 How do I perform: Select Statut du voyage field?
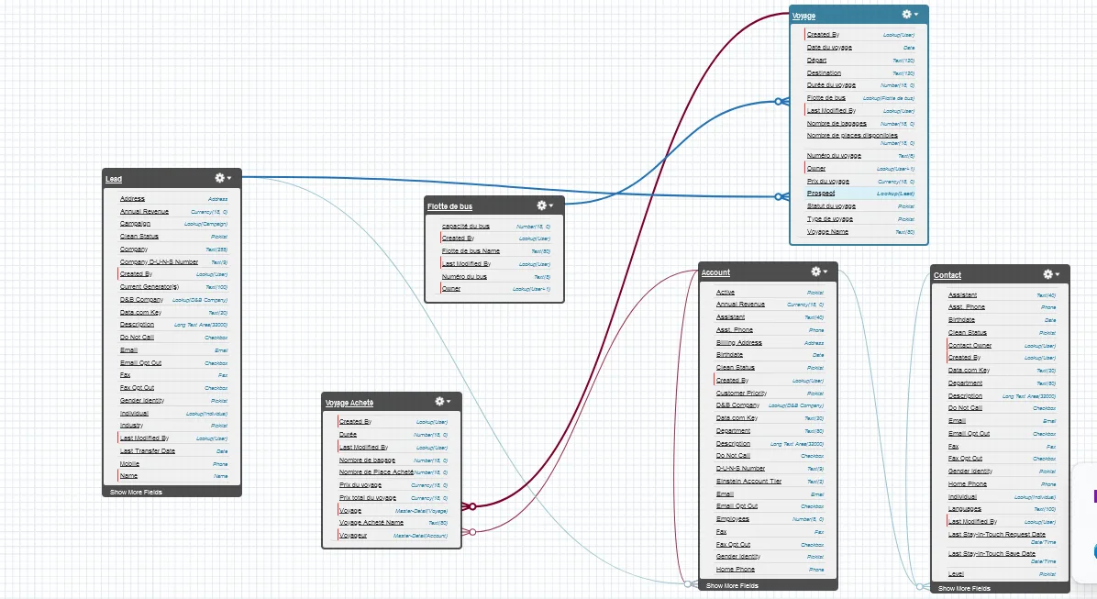pos(859,205)
